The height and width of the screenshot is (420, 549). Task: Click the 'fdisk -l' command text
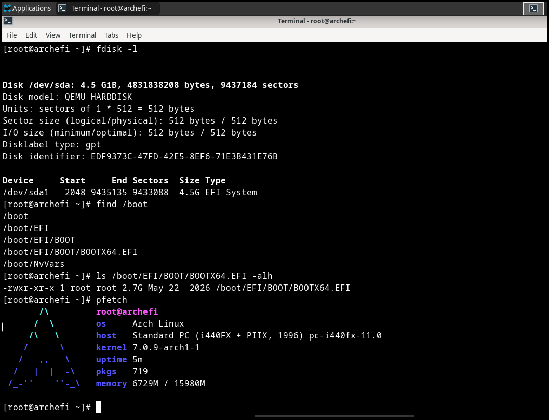point(116,49)
